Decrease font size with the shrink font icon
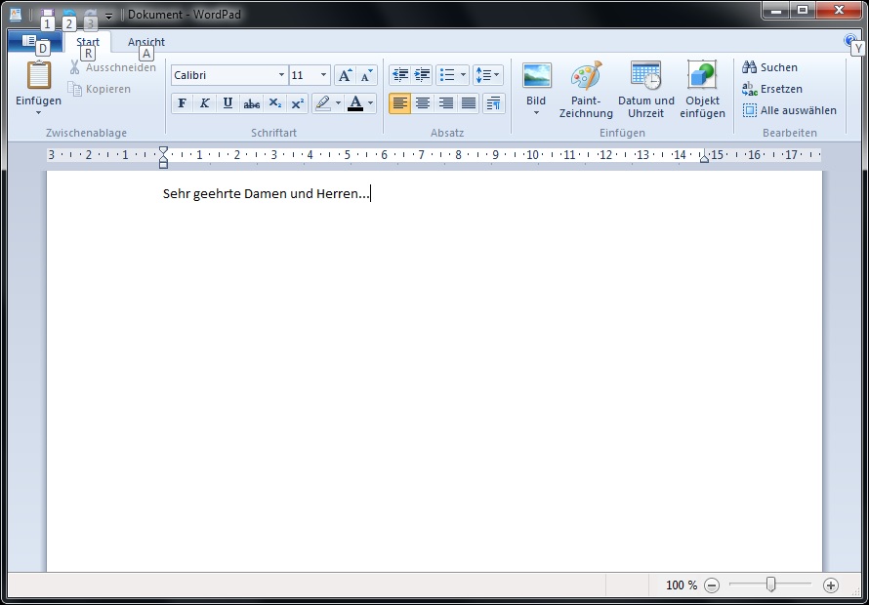Screen dimensions: 869x605 [x=366, y=75]
